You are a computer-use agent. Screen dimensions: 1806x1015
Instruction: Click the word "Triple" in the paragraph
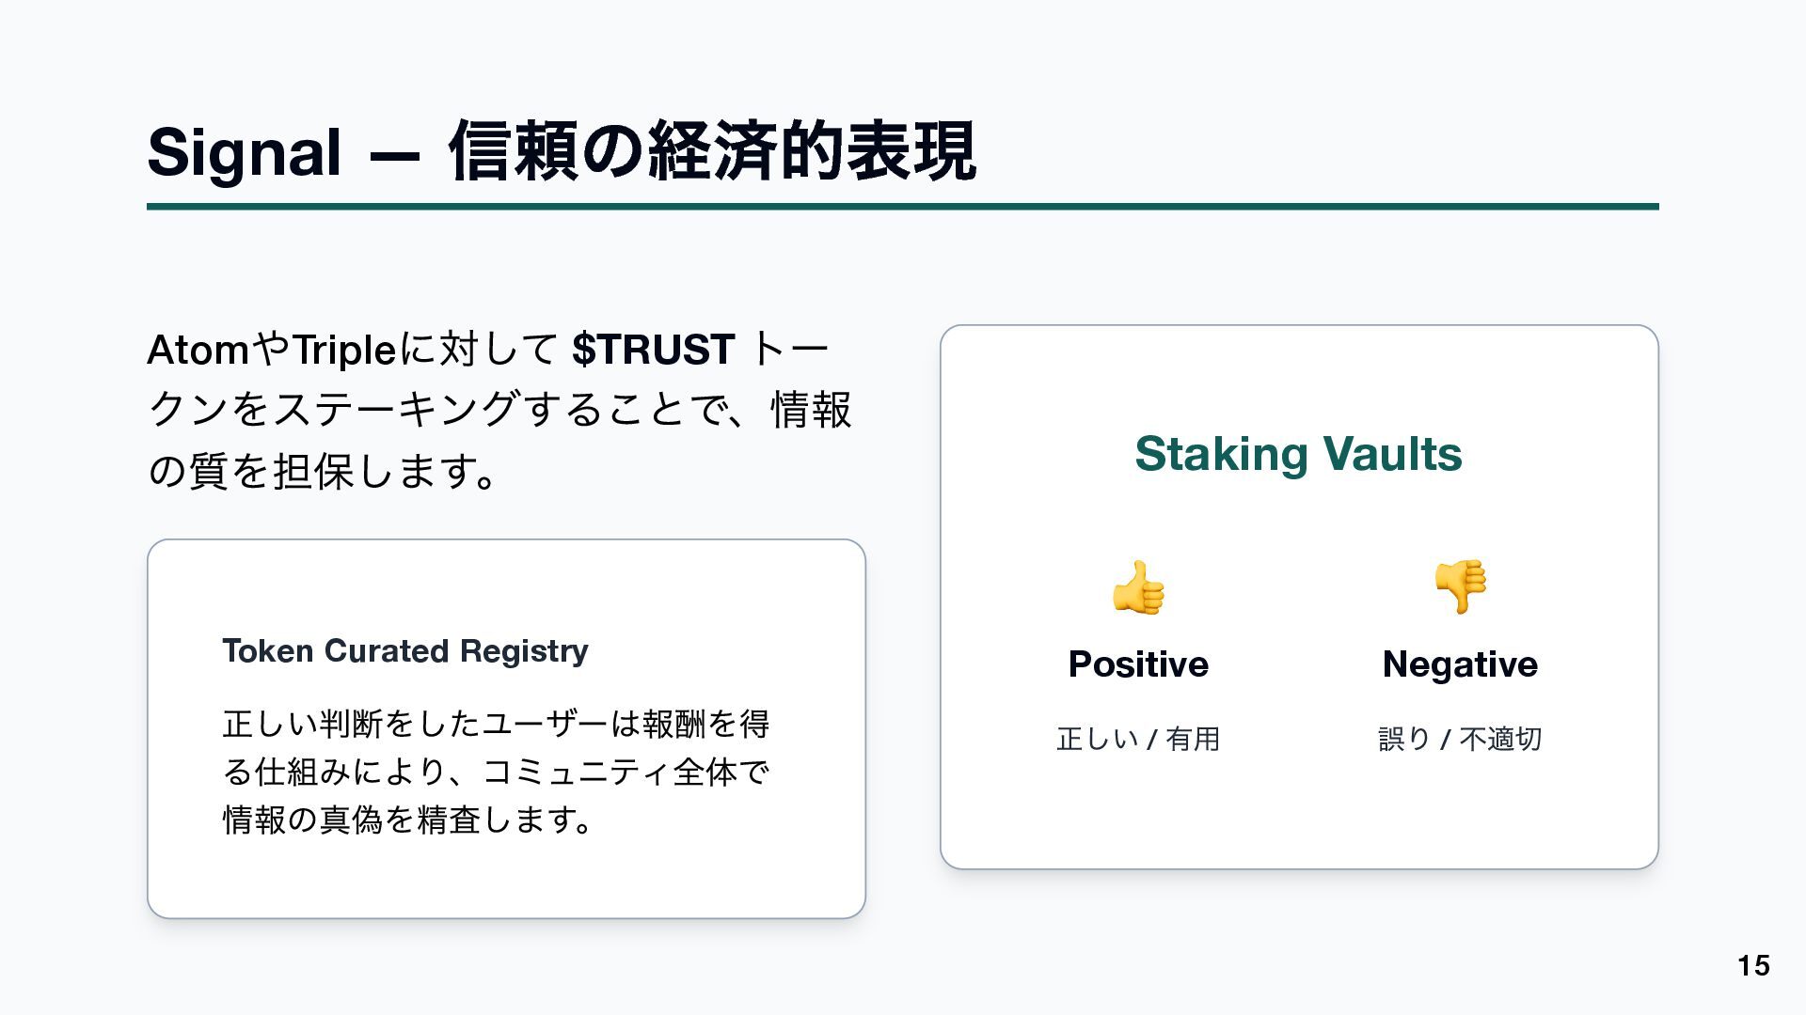pos(344,351)
